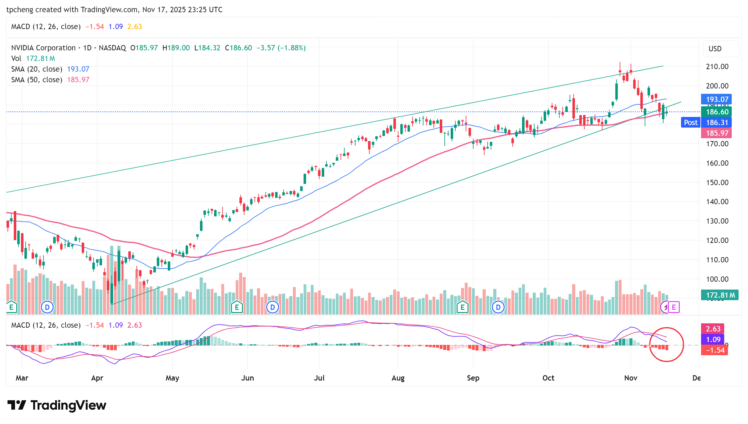Viewport: 748px width, 424px height.
Task: Click the pink 185.97 SMA price label
Action: point(717,133)
